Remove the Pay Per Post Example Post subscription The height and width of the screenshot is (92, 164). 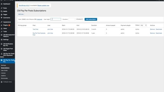[x=152, y=33]
